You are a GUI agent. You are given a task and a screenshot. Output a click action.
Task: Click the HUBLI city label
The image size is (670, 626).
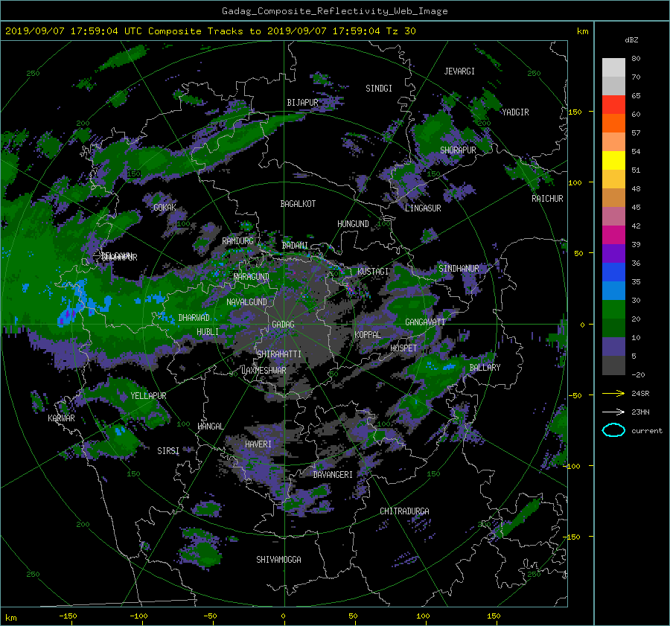click(x=208, y=332)
